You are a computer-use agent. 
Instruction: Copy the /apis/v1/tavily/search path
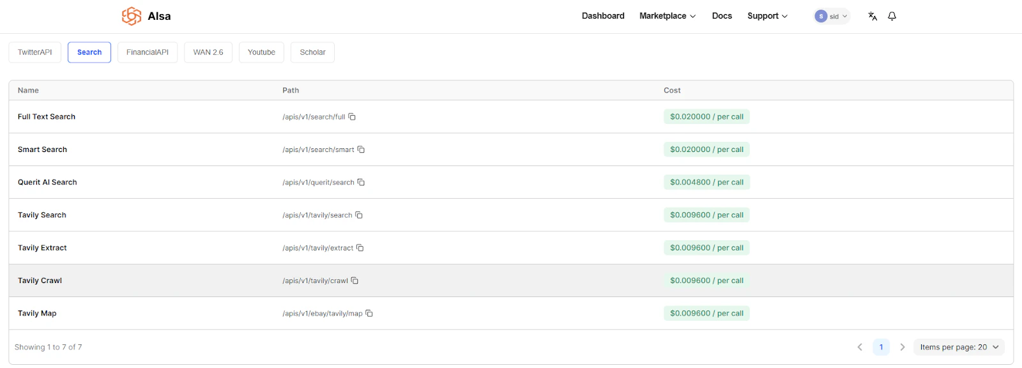pos(359,215)
